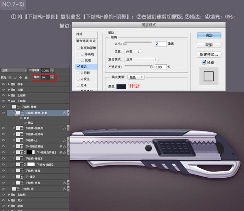Image resolution: width=244 pixels, height=211 pixels.
Task: Toggle the 描边 effect eye in layers
Action: [x=25, y=123]
